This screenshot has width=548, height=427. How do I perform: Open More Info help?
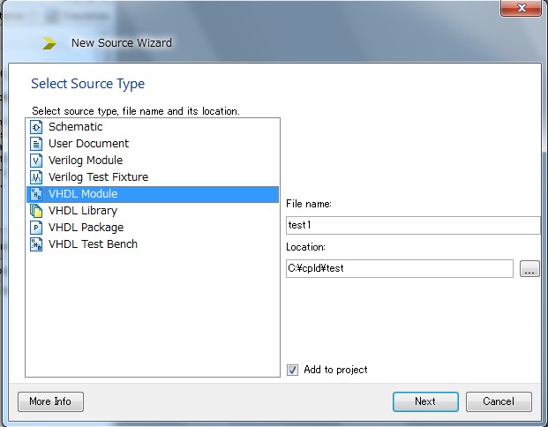click(50, 401)
